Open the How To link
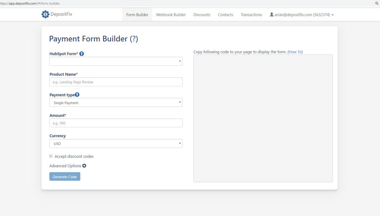 click(295, 52)
